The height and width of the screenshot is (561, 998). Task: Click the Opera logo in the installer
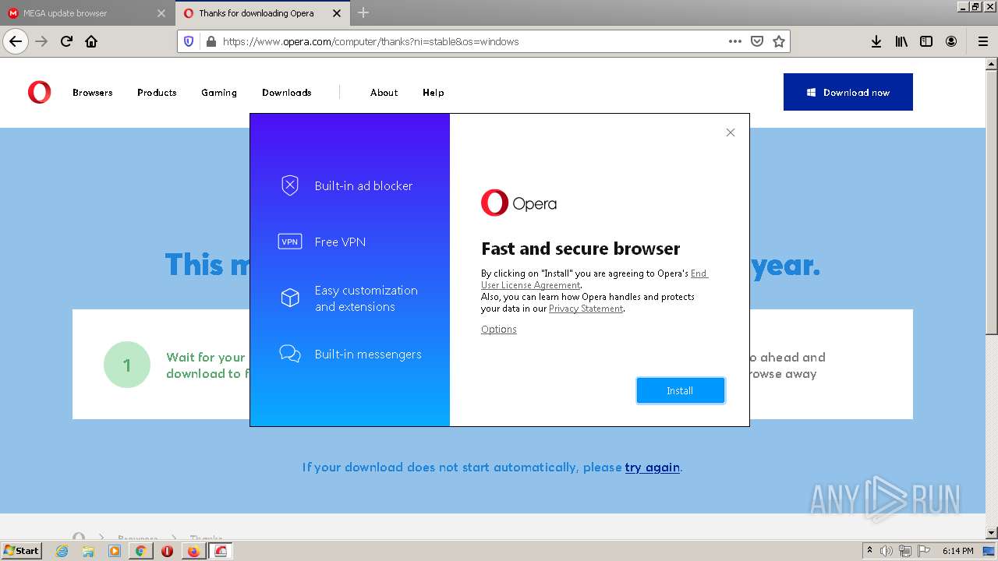518,203
